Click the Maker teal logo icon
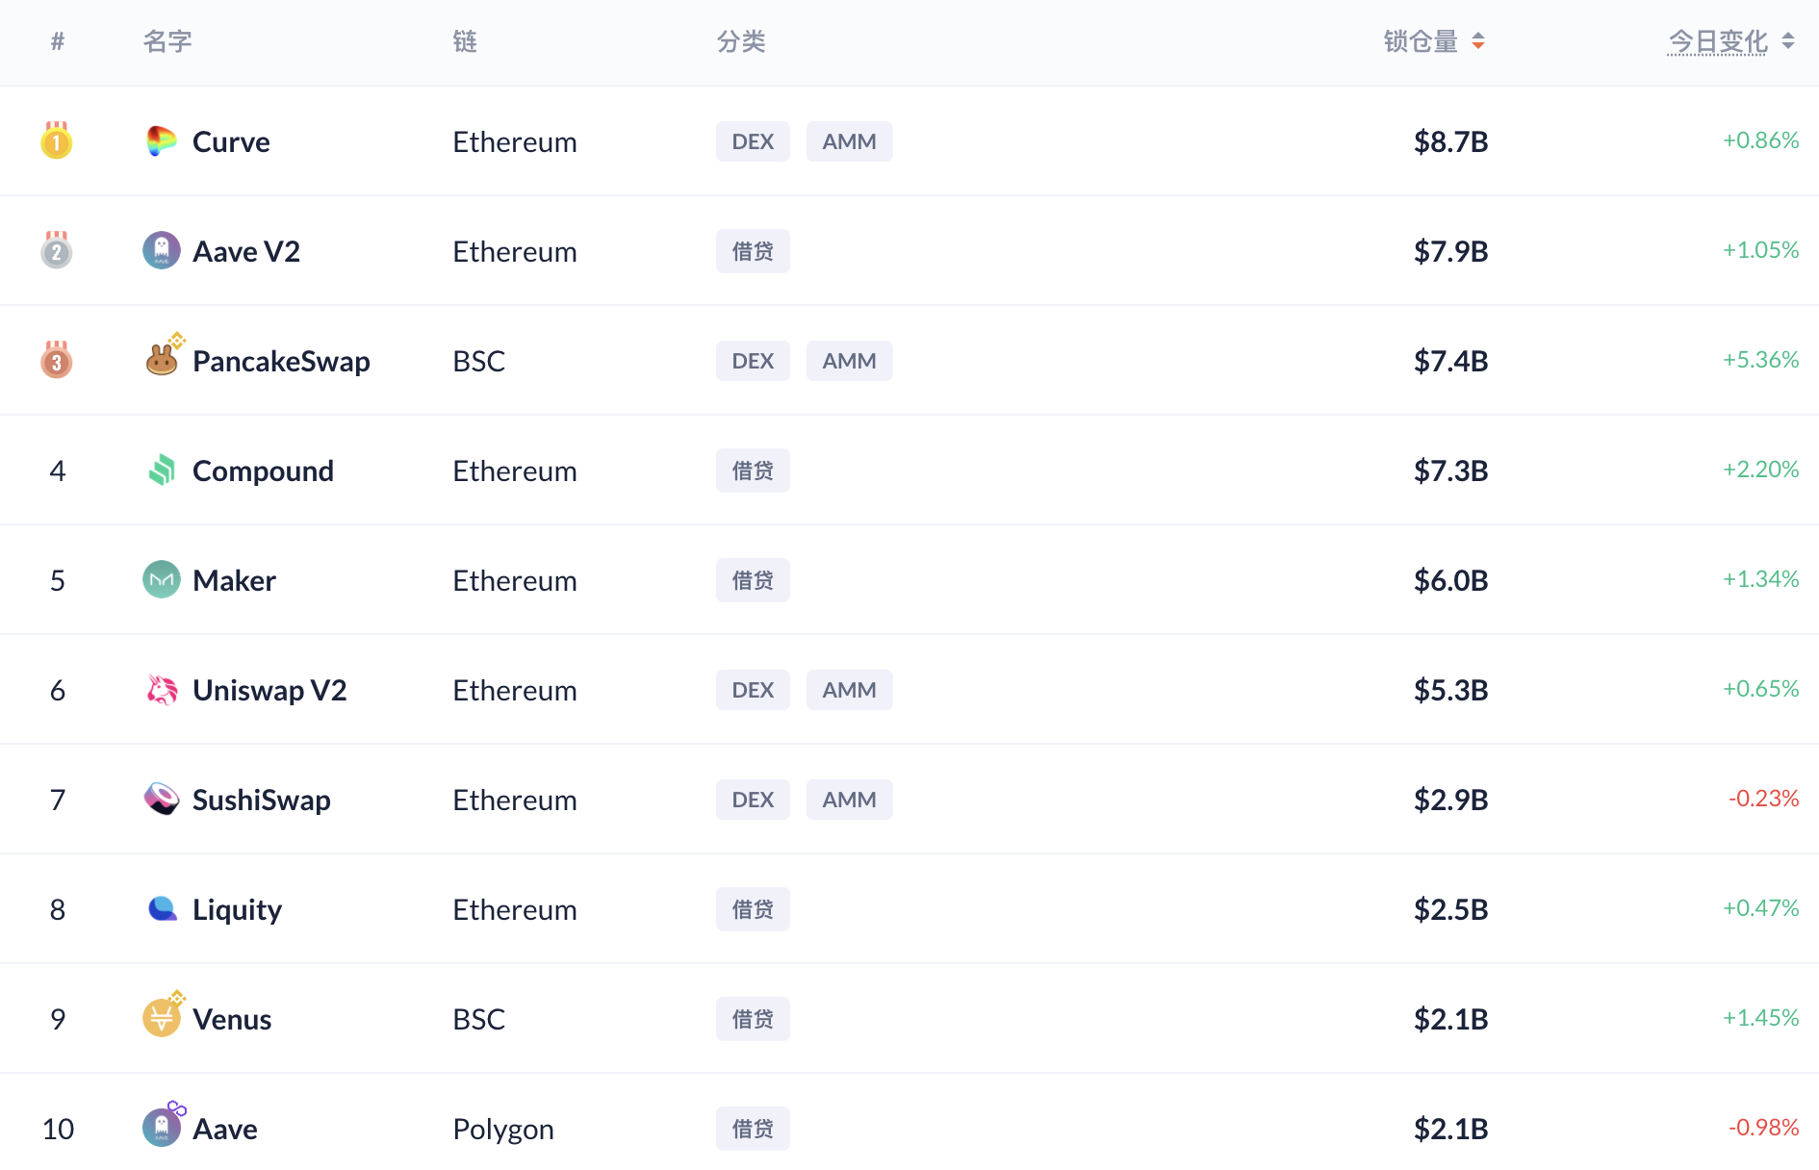Viewport: 1819px width, 1170px height. point(162,579)
